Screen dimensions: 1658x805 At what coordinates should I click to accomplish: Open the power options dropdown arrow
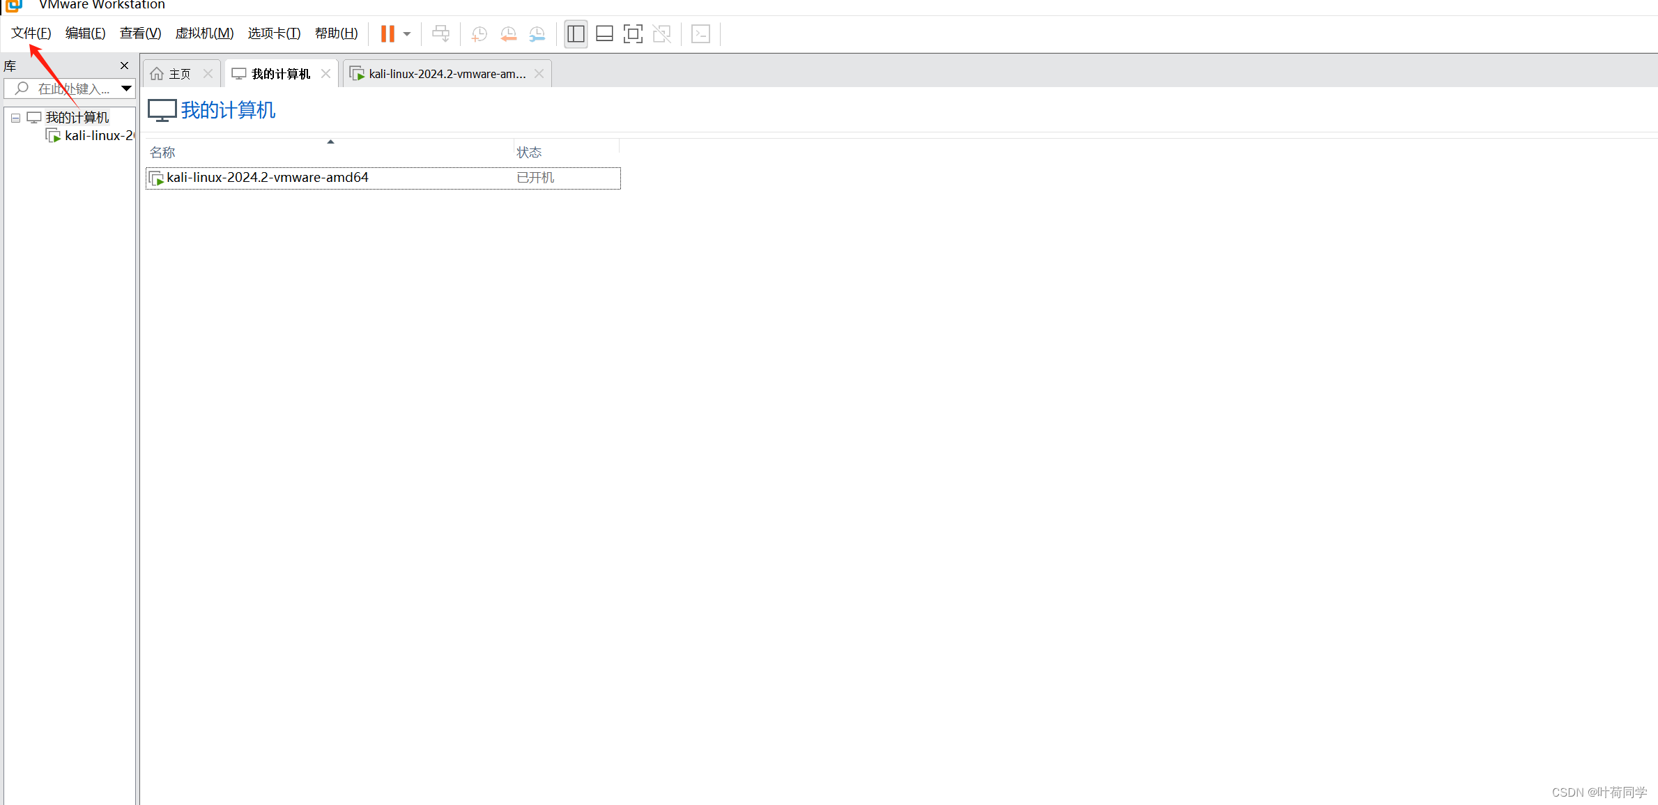pyautogui.click(x=407, y=34)
